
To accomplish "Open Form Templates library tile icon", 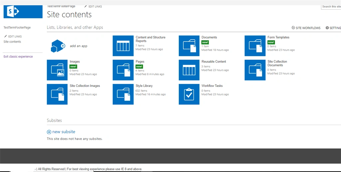I will (255, 46).
